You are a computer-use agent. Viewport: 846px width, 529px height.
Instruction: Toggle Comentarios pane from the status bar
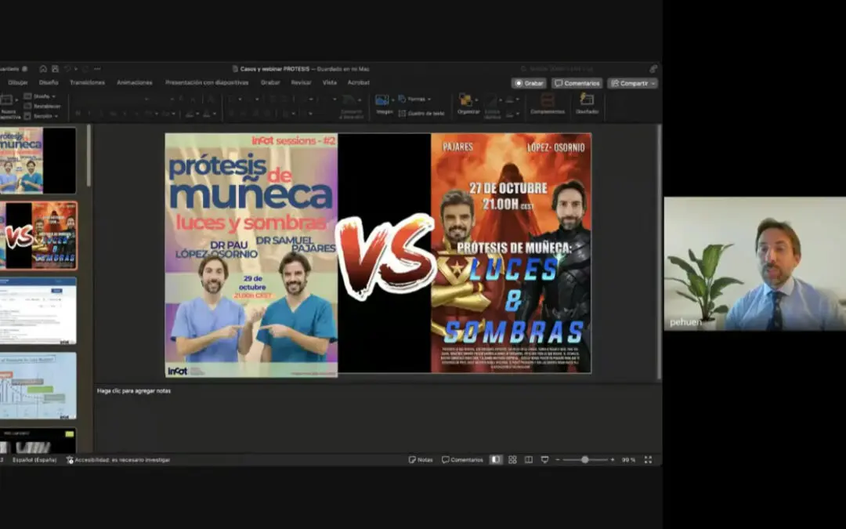pyautogui.click(x=462, y=460)
